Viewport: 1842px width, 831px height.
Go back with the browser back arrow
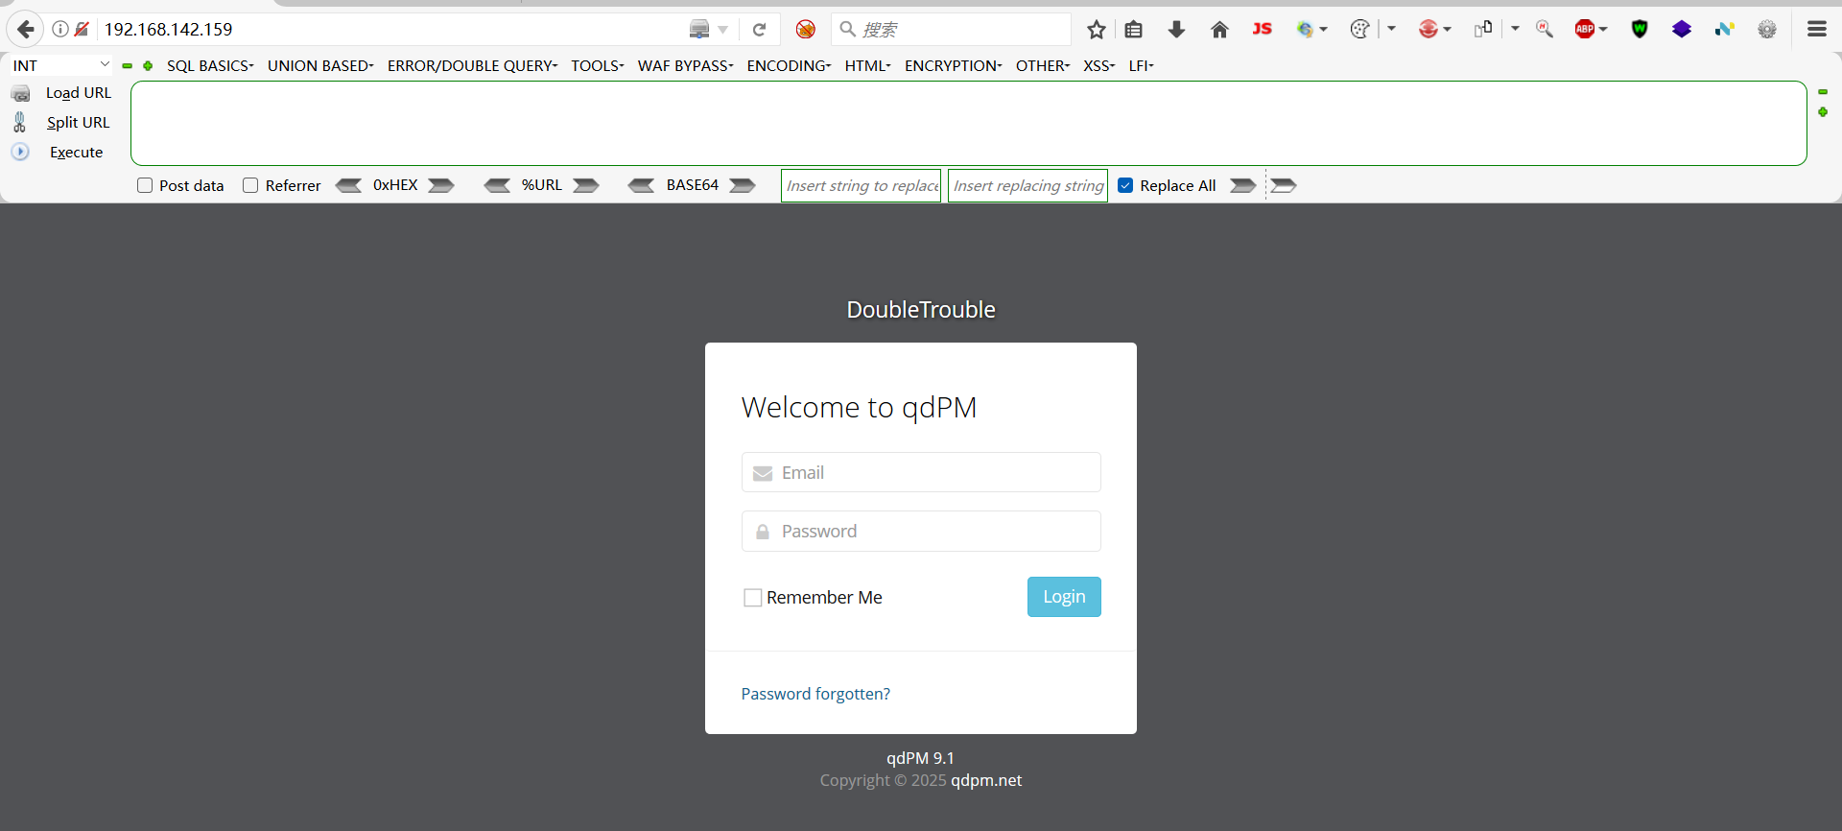[x=26, y=29]
